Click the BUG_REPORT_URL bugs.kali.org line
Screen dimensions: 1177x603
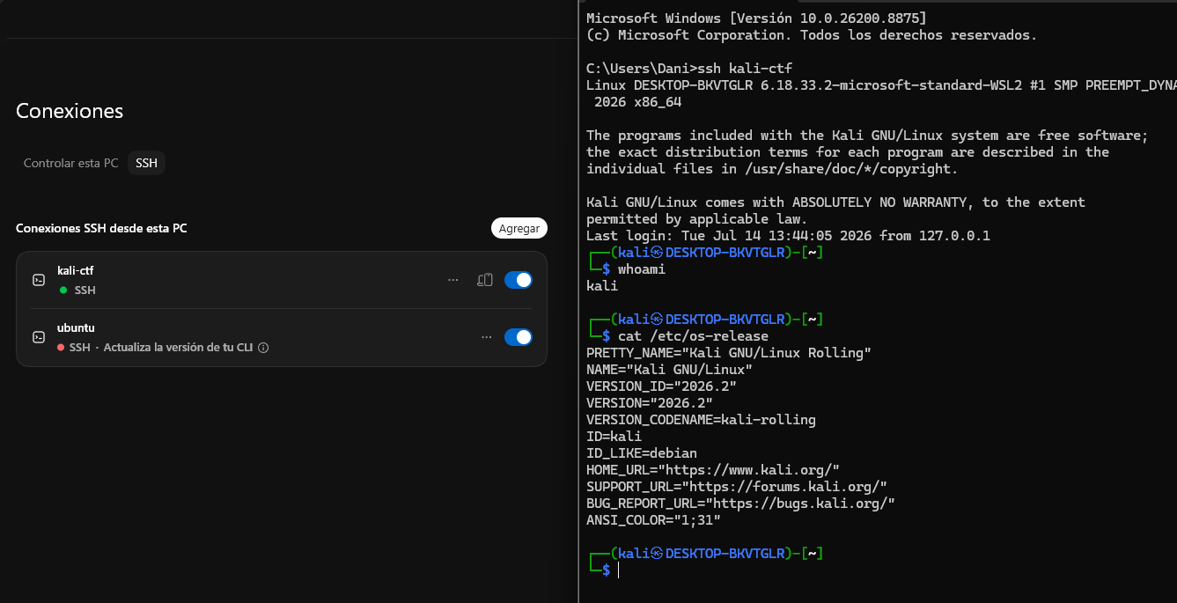pos(740,504)
